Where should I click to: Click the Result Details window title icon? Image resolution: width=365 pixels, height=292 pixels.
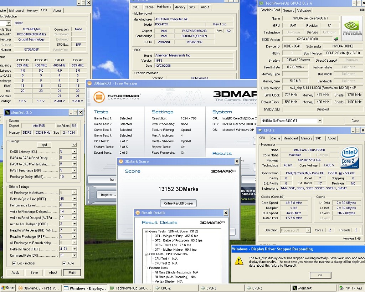tap(138, 213)
